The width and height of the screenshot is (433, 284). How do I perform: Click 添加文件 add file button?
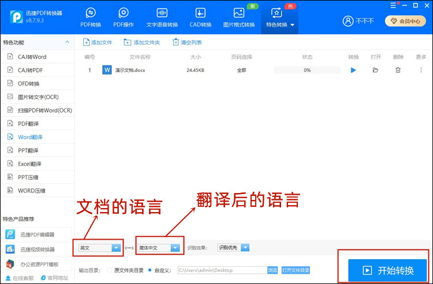click(x=98, y=43)
